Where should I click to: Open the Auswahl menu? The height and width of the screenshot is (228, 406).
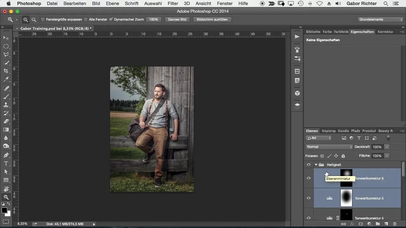click(x=153, y=3)
